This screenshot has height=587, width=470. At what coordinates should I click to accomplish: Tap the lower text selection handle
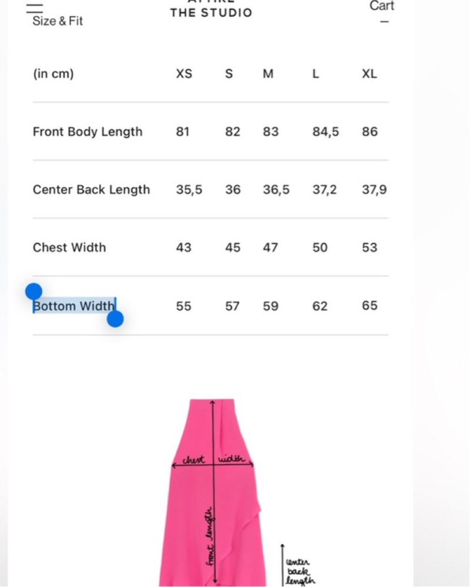[x=115, y=319]
